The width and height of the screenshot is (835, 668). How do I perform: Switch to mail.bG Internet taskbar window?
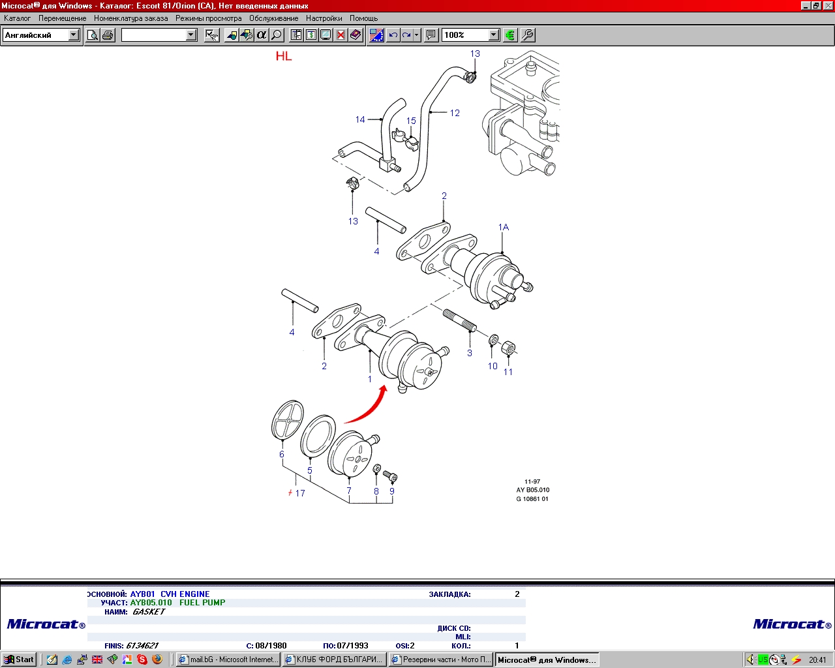click(228, 660)
